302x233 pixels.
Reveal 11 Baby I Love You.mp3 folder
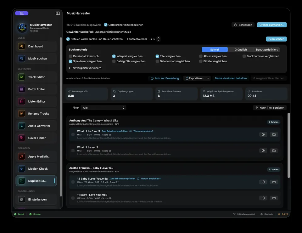(274, 198)
